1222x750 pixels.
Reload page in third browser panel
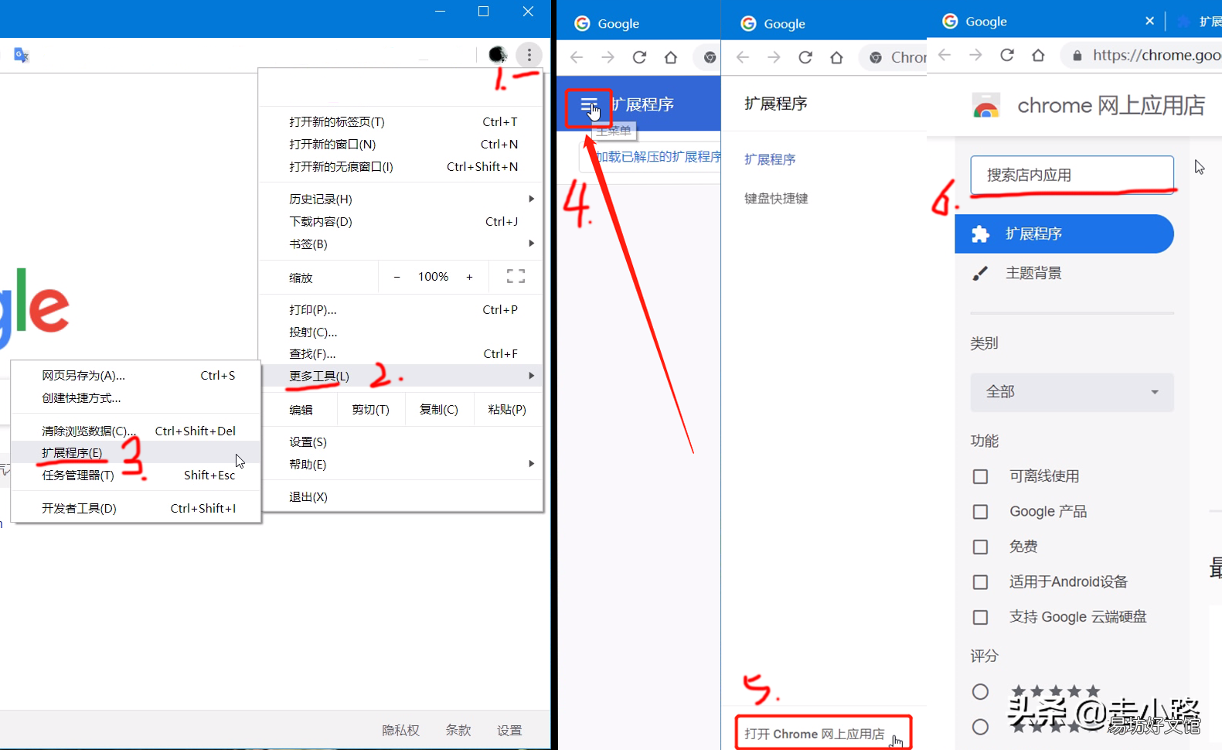click(805, 57)
